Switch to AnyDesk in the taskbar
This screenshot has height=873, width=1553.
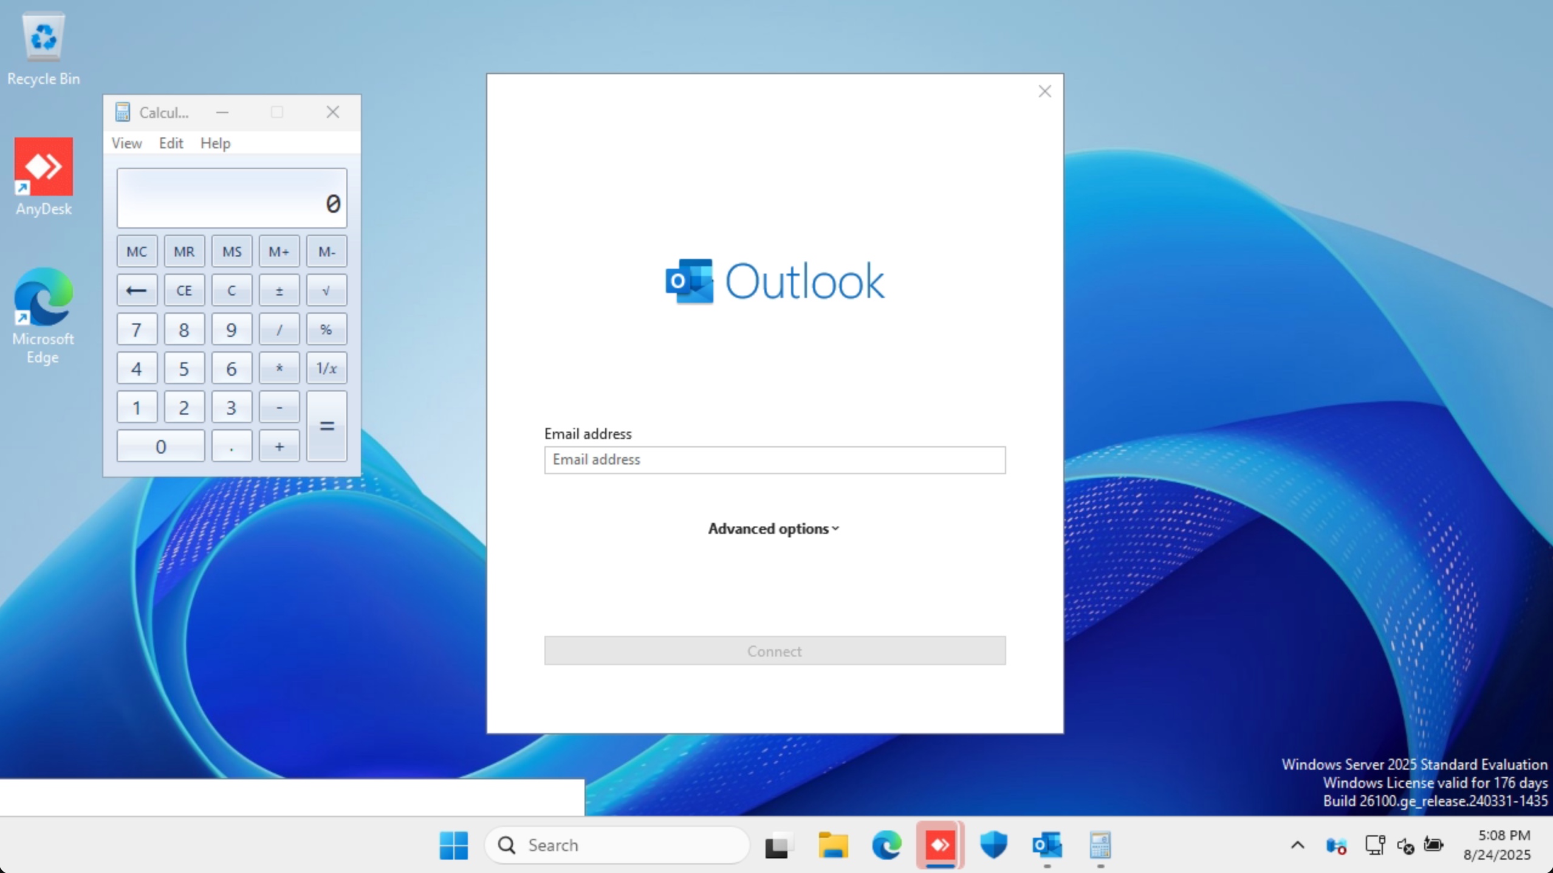click(940, 845)
